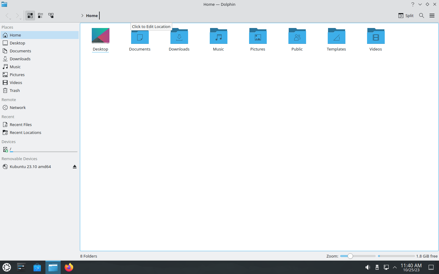Select the Videos folder icon
This screenshot has width=439, height=274.
point(376,36)
